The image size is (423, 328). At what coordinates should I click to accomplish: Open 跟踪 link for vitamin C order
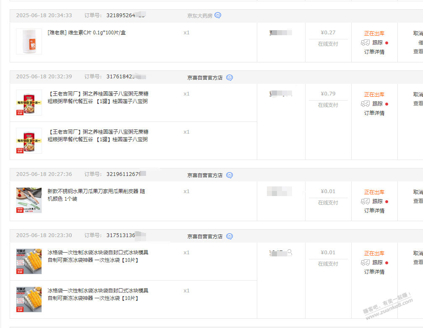(x=377, y=43)
